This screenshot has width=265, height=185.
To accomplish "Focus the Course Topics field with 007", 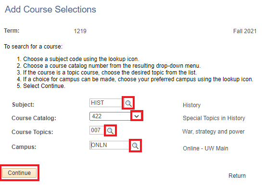I will point(98,130).
